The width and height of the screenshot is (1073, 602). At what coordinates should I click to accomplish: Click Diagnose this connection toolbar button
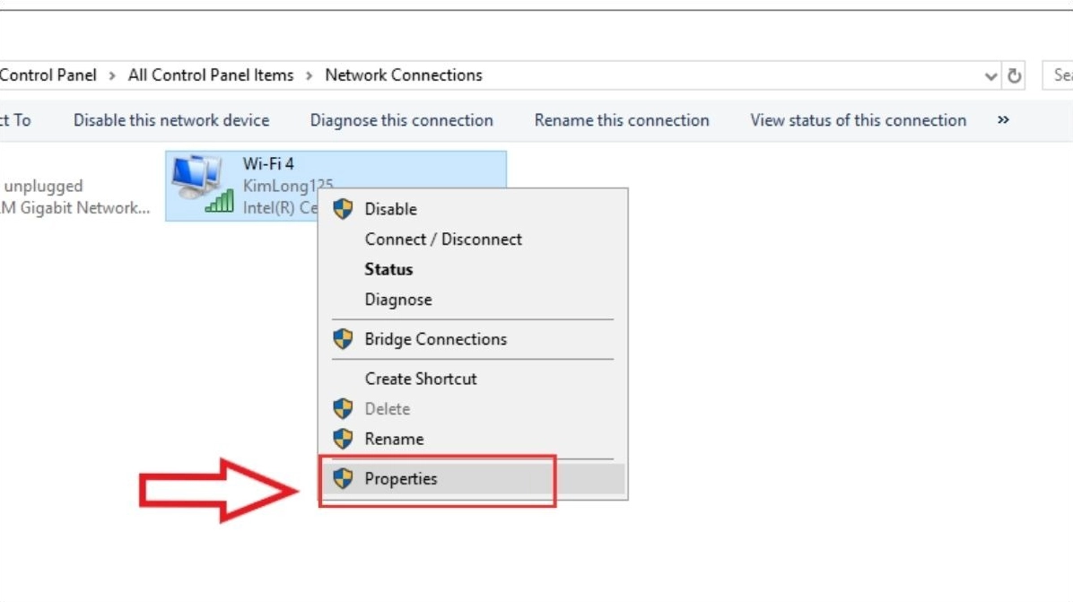point(401,120)
